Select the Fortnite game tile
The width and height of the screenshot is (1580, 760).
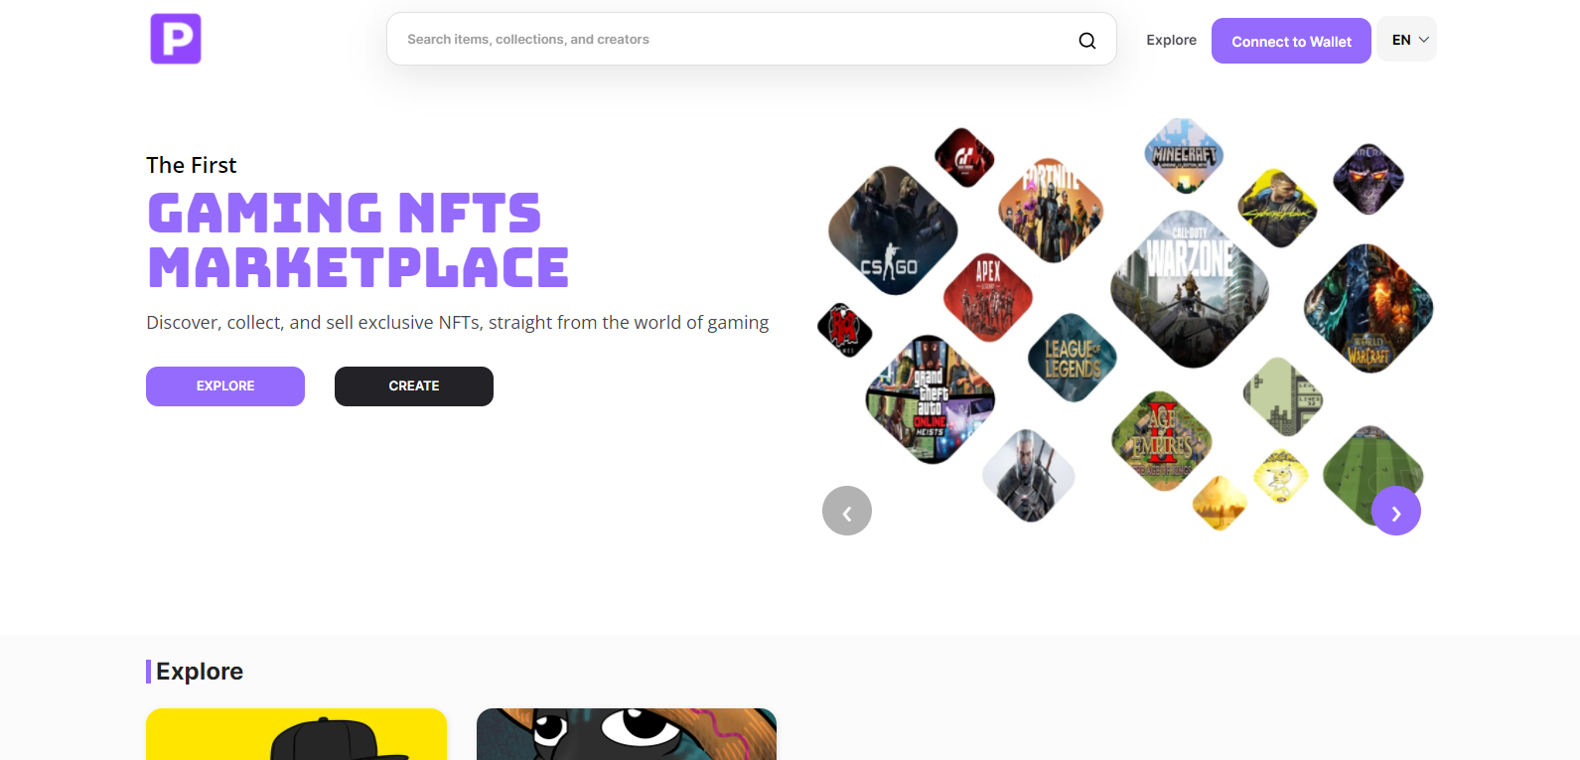tap(1051, 211)
